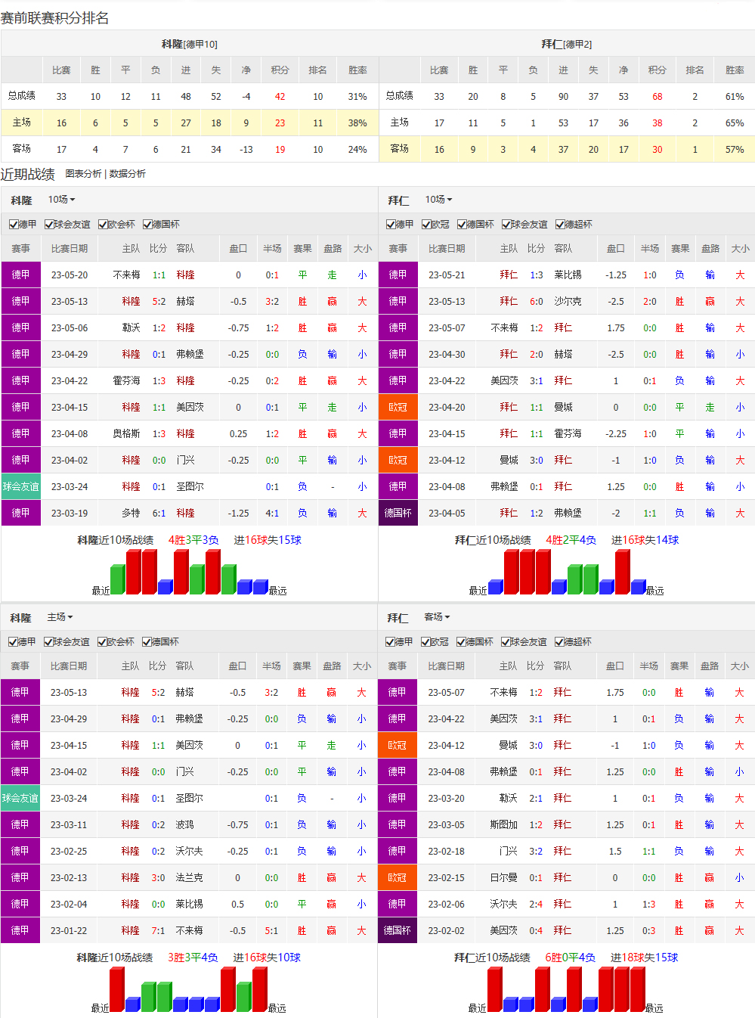Image resolution: width=755 pixels, height=1018 pixels.
Task: Click the 德甲 badge for 不来梅 vs 科隆 on 23-05-20
Action: pos(20,275)
